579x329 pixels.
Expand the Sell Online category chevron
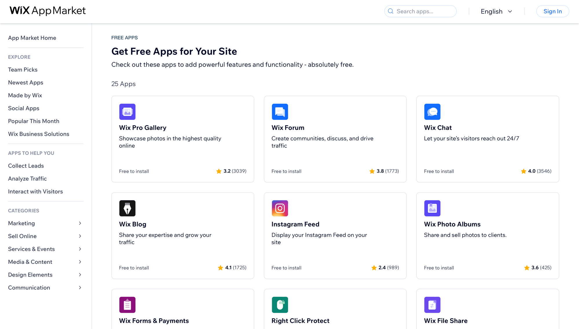(x=80, y=236)
